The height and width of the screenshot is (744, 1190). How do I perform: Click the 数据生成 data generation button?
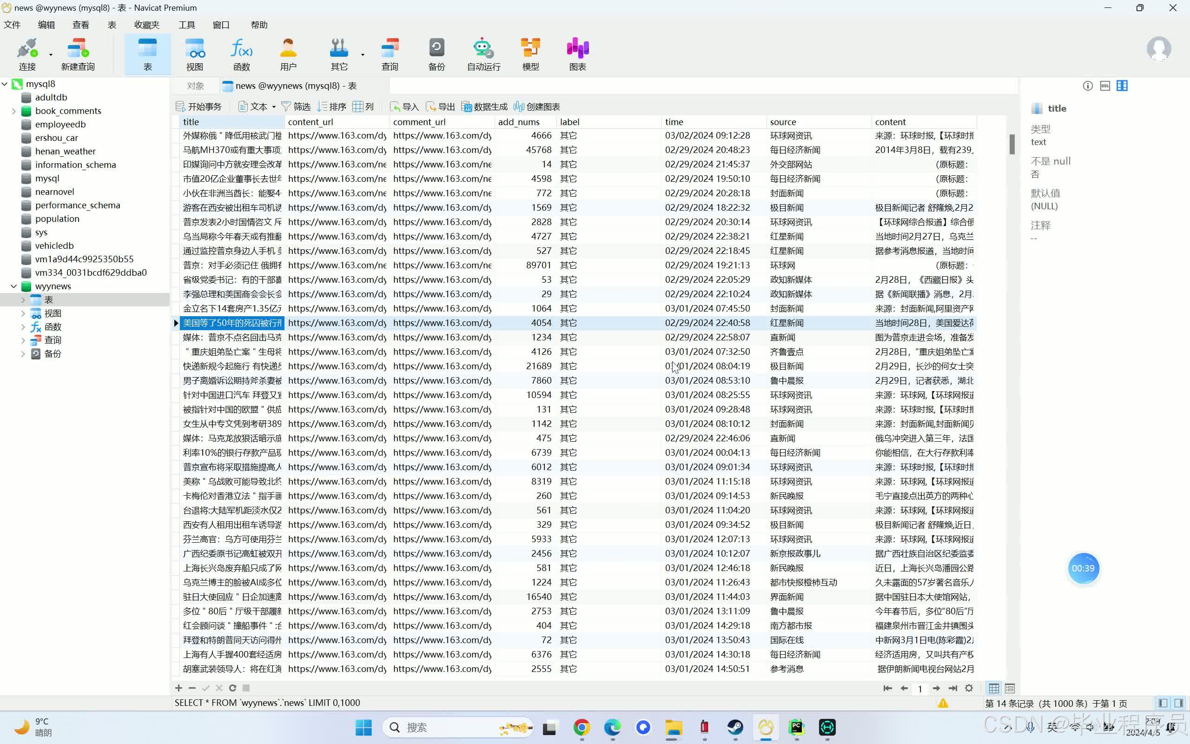(484, 107)
